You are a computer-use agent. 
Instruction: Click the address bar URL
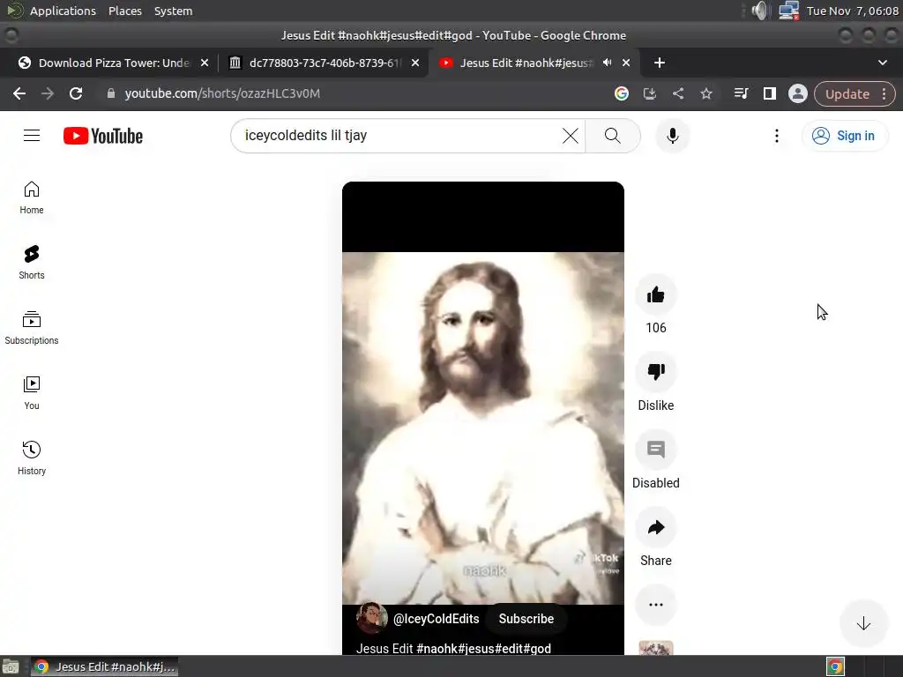(222, 93)
